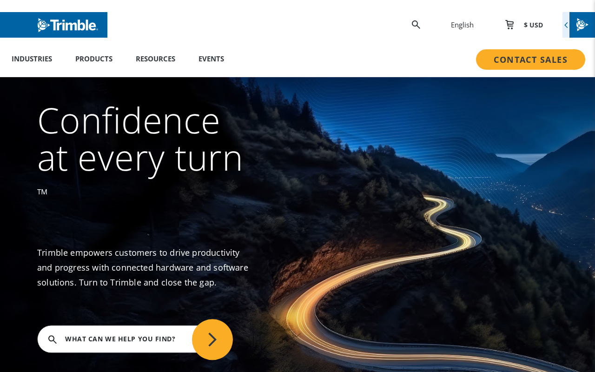Image resolution: width=595 pixels, height=372 pixels.
Task: Click the magnifier inside the help search field
Action: (53, 339)
